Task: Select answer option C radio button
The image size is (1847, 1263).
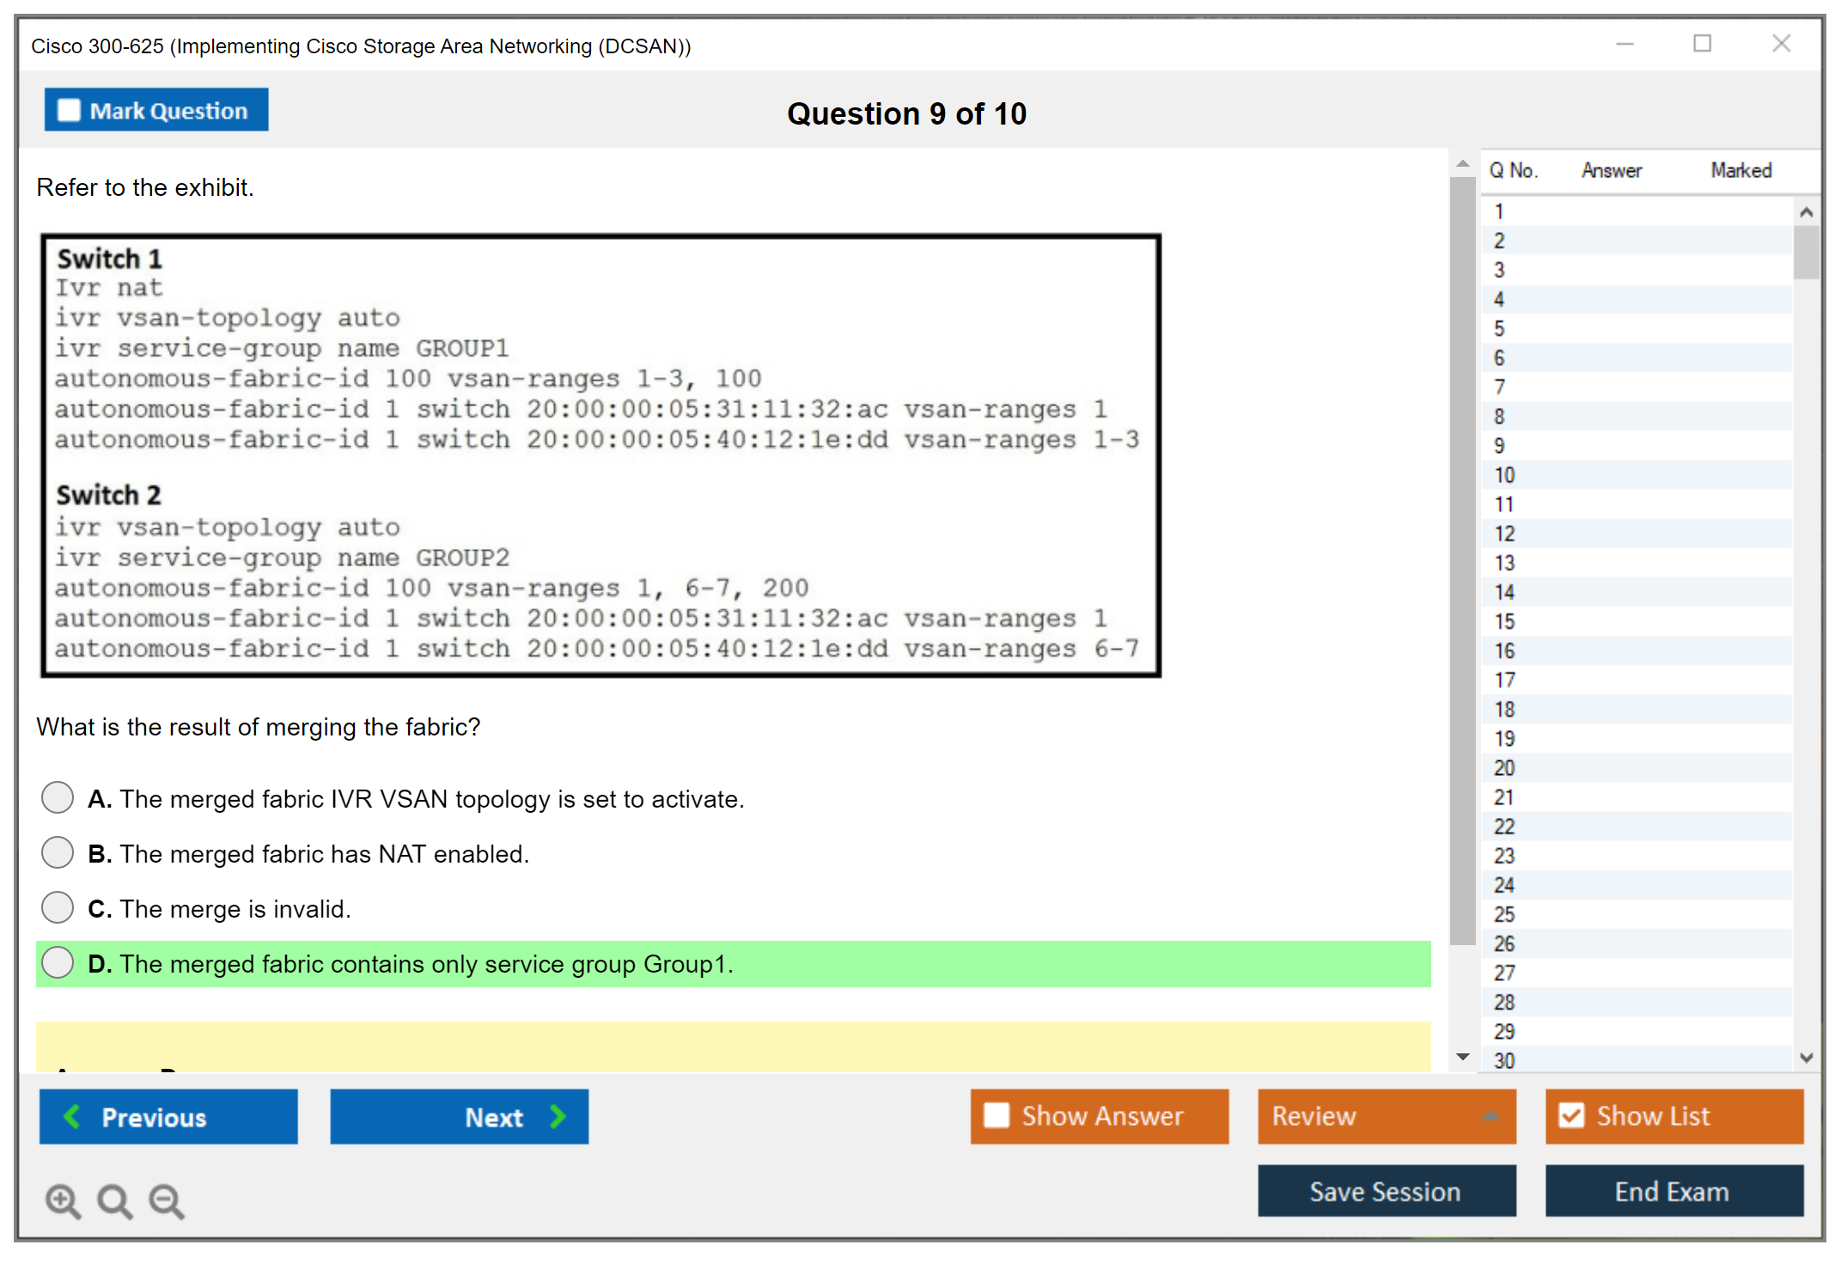Action: point(58,907)
